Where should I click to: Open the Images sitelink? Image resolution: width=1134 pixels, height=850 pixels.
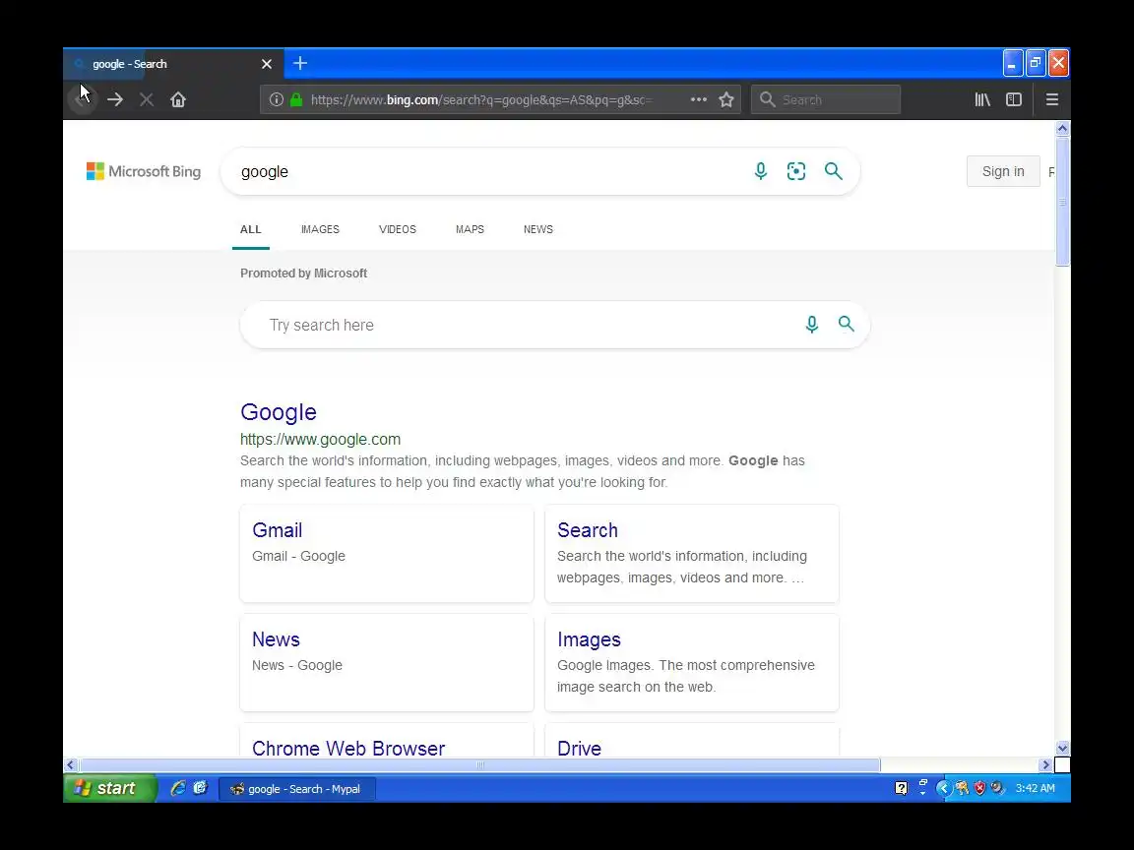589,639
